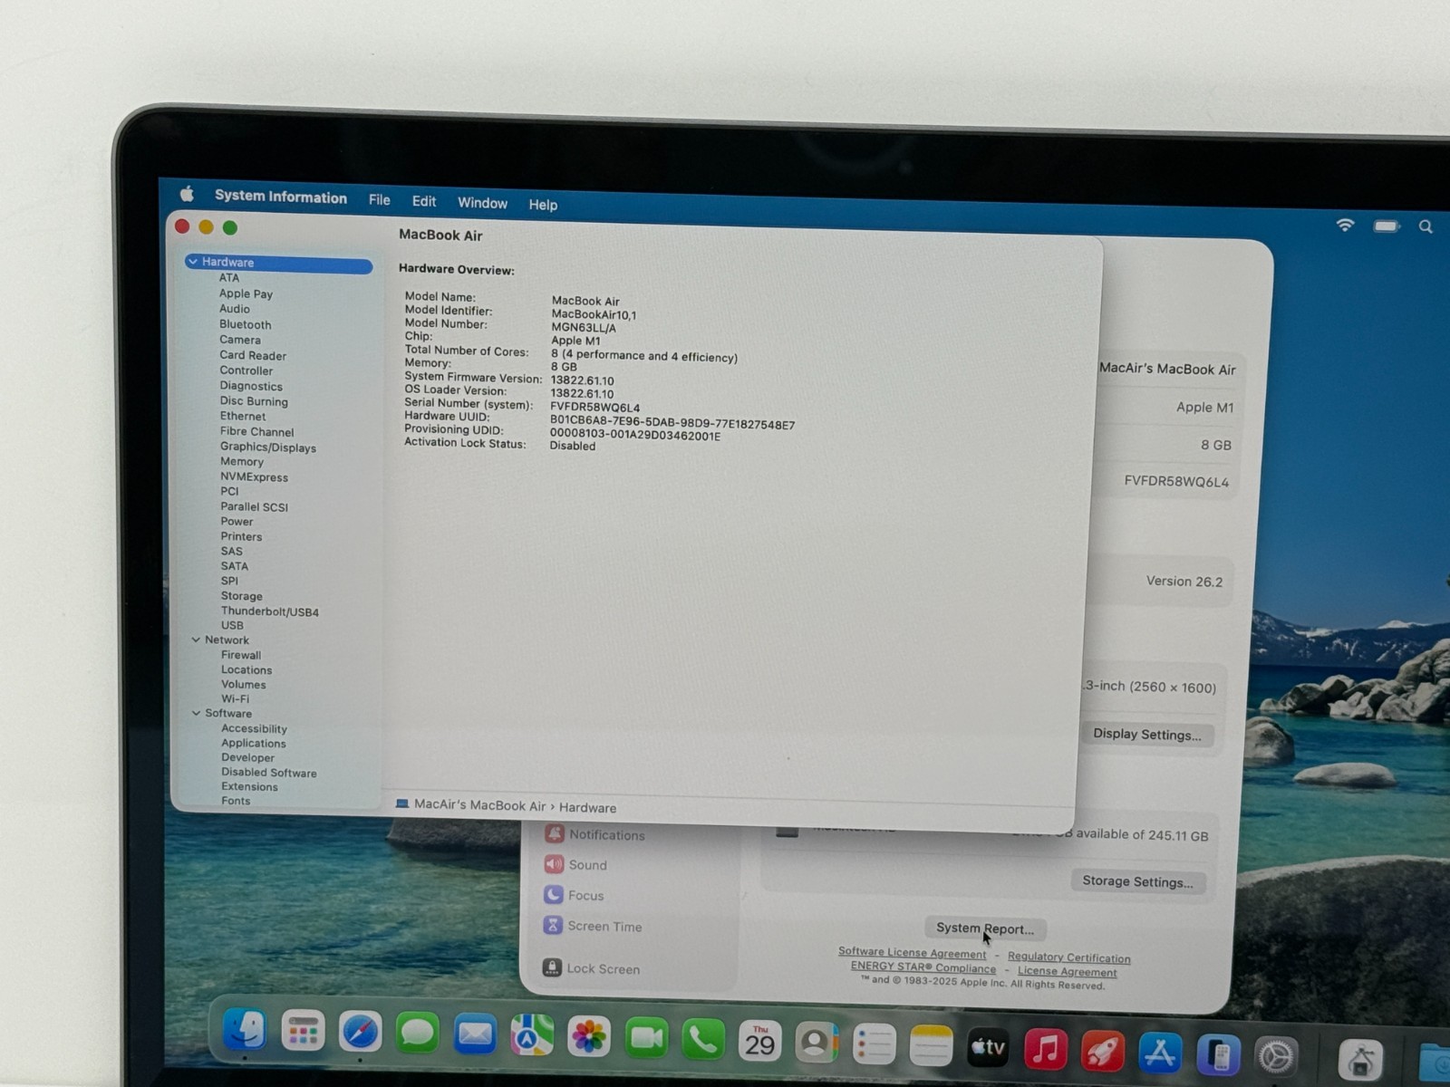Image resolution: width=1450 pixels, height=1087 pixels.
Task: Click "MacAir's MacBook Air" in path bar
Action: [x=479, y=805]
